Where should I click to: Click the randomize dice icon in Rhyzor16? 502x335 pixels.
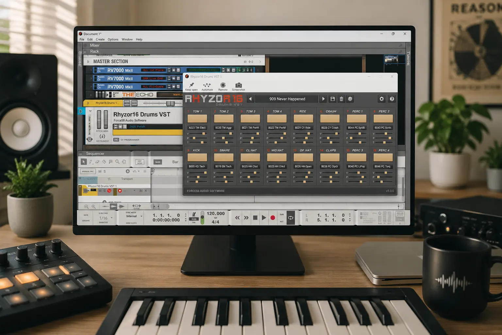point(350,99)
